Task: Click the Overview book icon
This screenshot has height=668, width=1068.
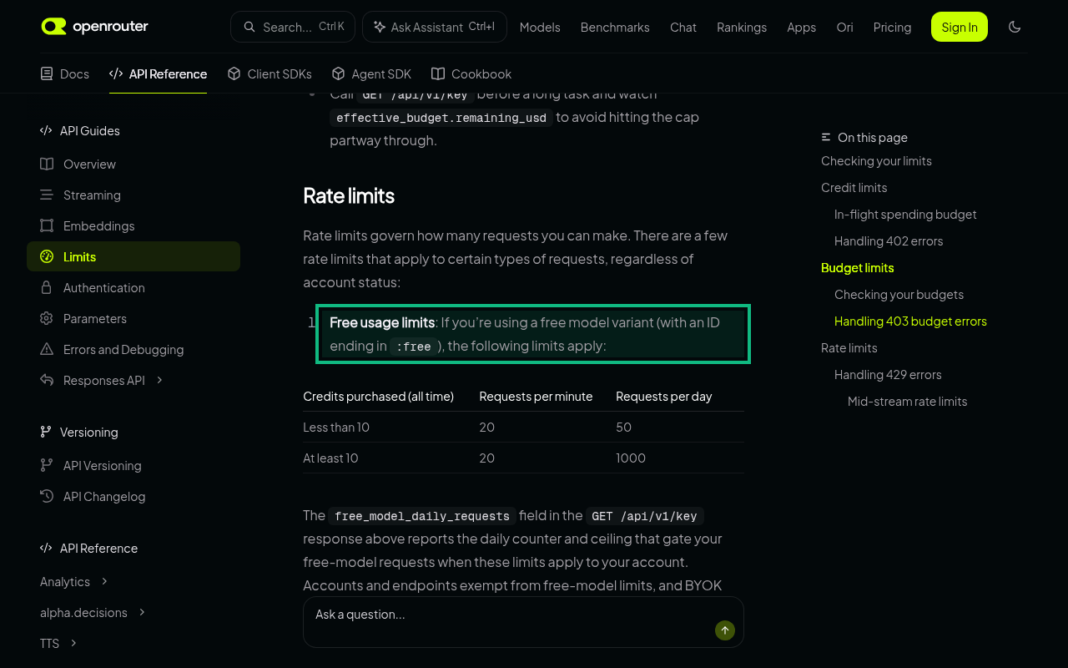Action: 47,164
